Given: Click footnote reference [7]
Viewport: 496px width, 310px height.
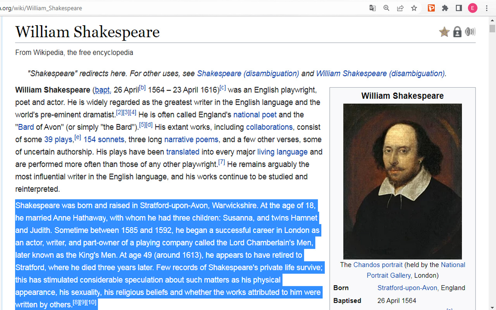Looking at the screenshot, I should click(x=221, y=162).
